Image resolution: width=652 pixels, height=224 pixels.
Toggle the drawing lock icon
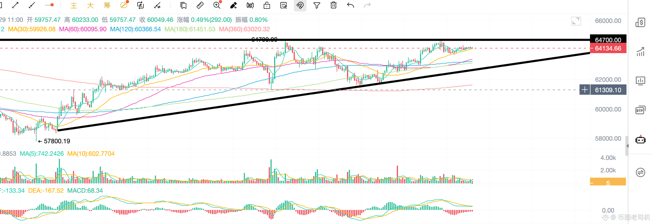267,5
